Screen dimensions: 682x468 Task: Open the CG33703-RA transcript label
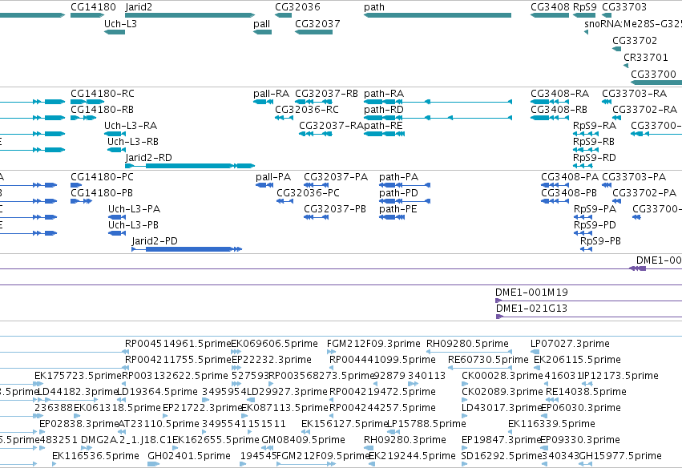[x=634, y=94]
